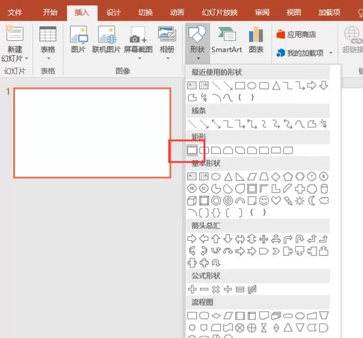363x338 pixels.
Task: Pick the text box in recent shapes
Action: point(192,85)
